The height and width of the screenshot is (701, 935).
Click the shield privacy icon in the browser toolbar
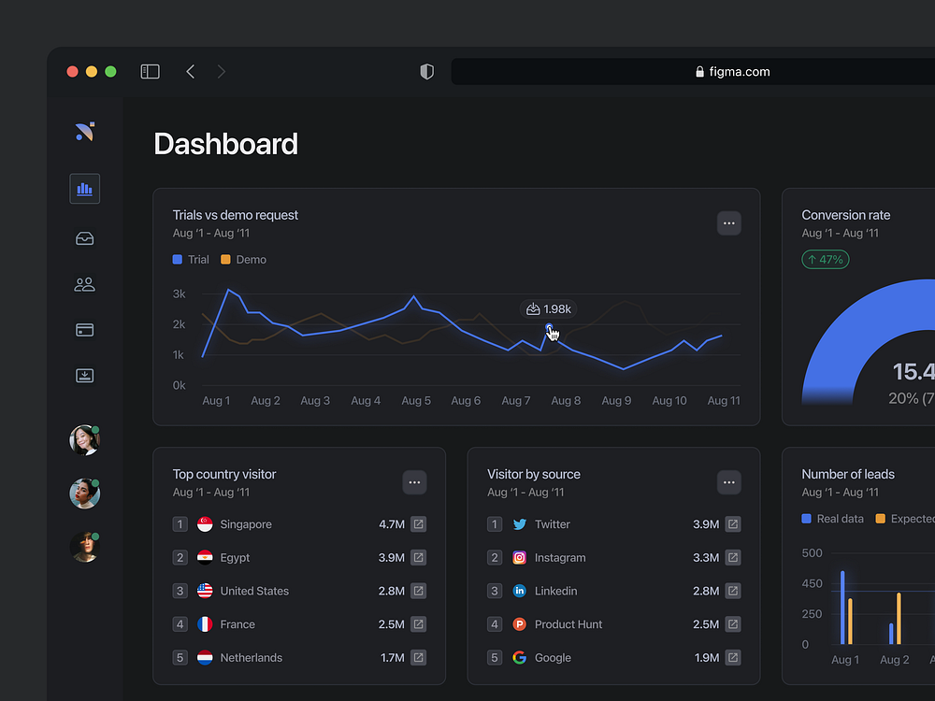click(426, 71)
